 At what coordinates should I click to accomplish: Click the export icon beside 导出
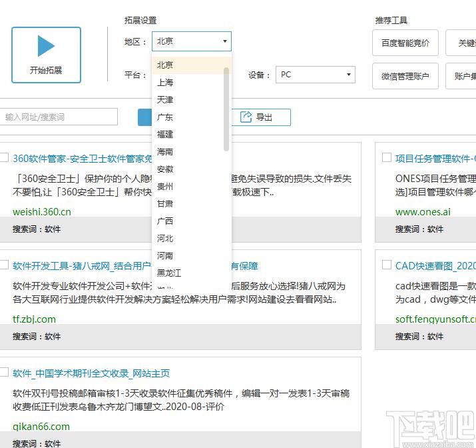coord(246,117)
